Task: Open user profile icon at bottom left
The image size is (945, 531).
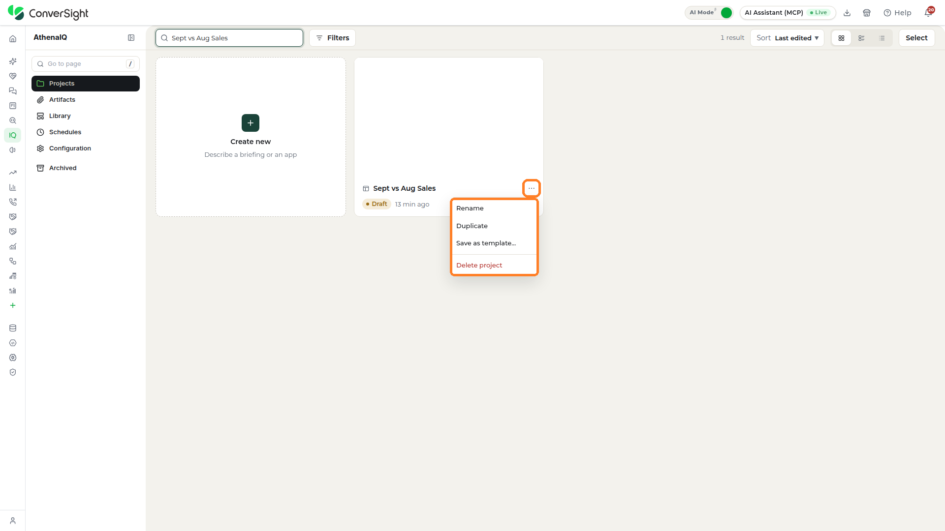Action: coord(13,521)
